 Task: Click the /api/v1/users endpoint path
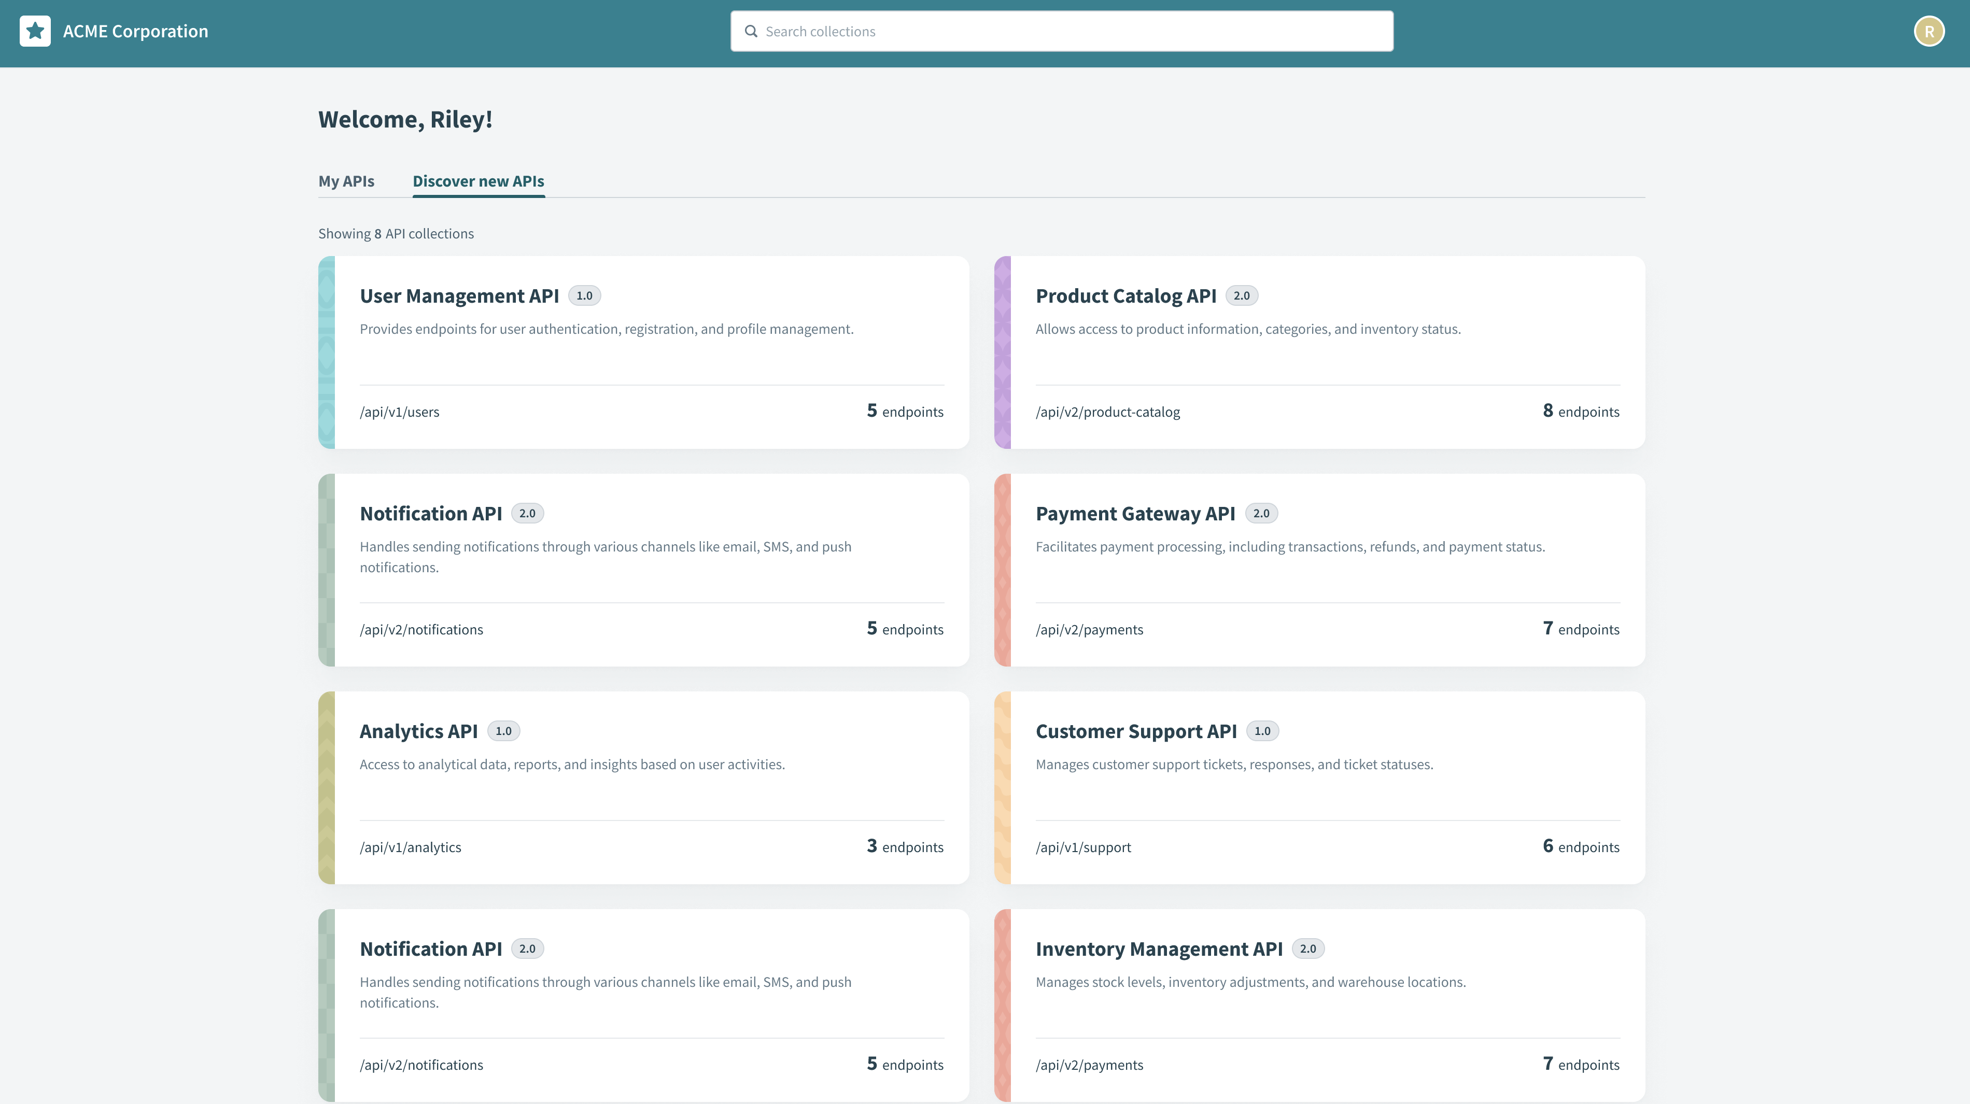click(x=400, y=412)
